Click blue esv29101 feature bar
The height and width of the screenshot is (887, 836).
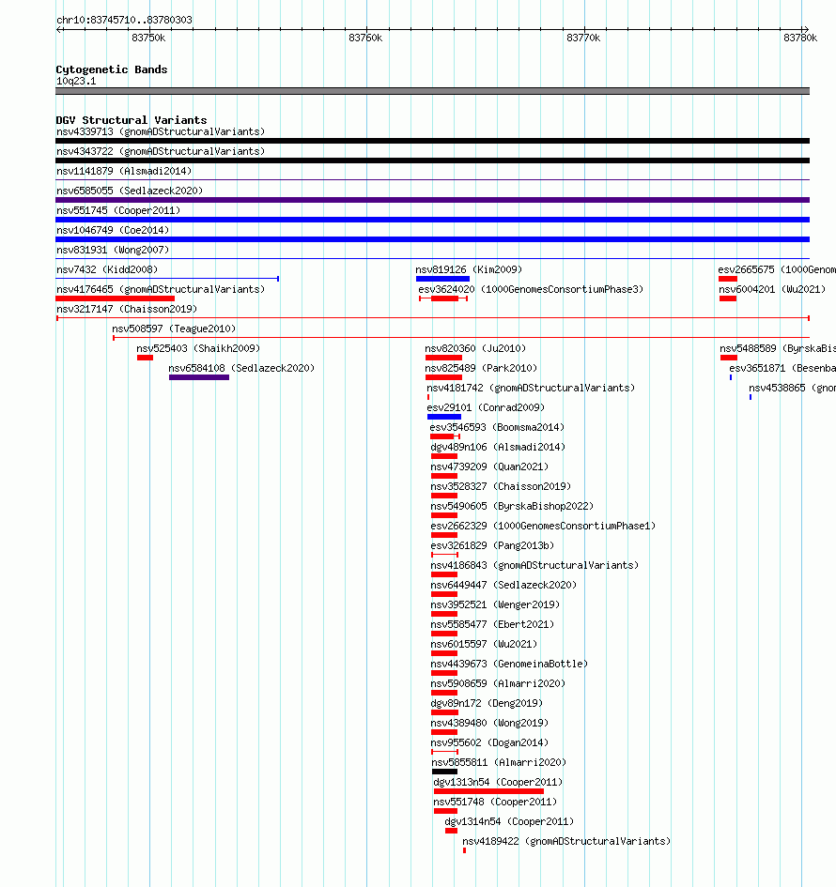pyautogui.click(x=444, y=417)
